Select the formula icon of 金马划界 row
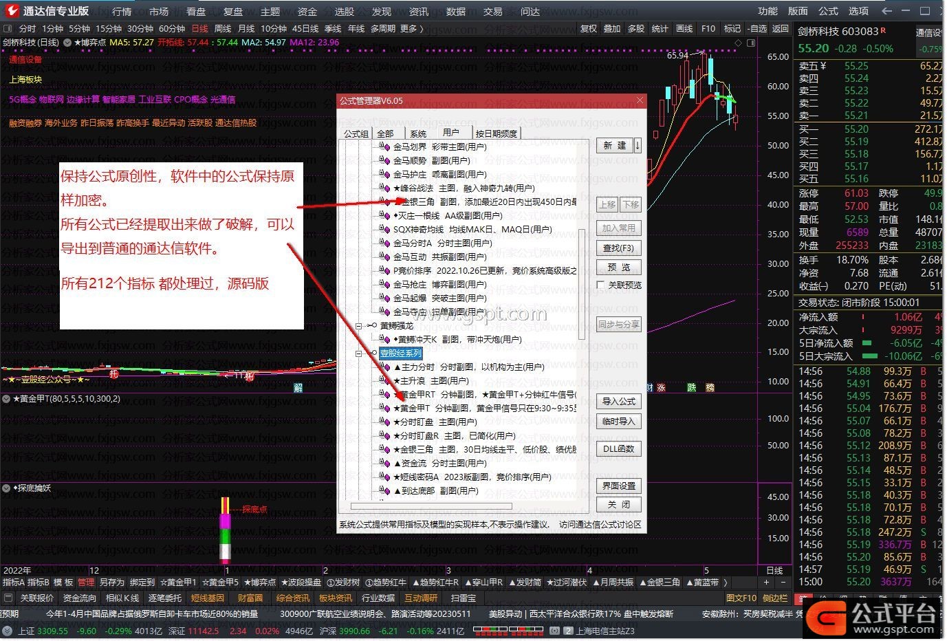Viewport: 947px width, 641px height. pos(384,146)
